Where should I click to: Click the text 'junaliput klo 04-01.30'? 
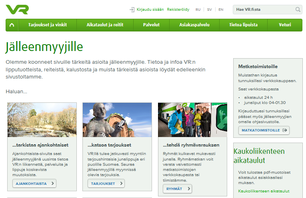pos(265,103)
